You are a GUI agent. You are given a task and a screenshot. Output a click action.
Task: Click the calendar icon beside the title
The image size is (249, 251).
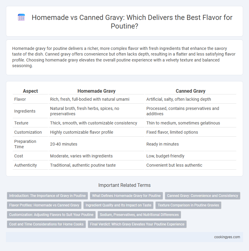[x=21, y=17]
